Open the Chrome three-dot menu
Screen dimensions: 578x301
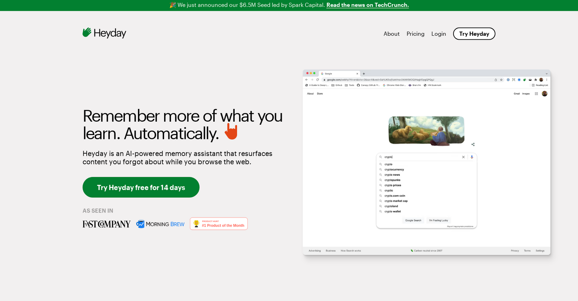click(546, 79)
